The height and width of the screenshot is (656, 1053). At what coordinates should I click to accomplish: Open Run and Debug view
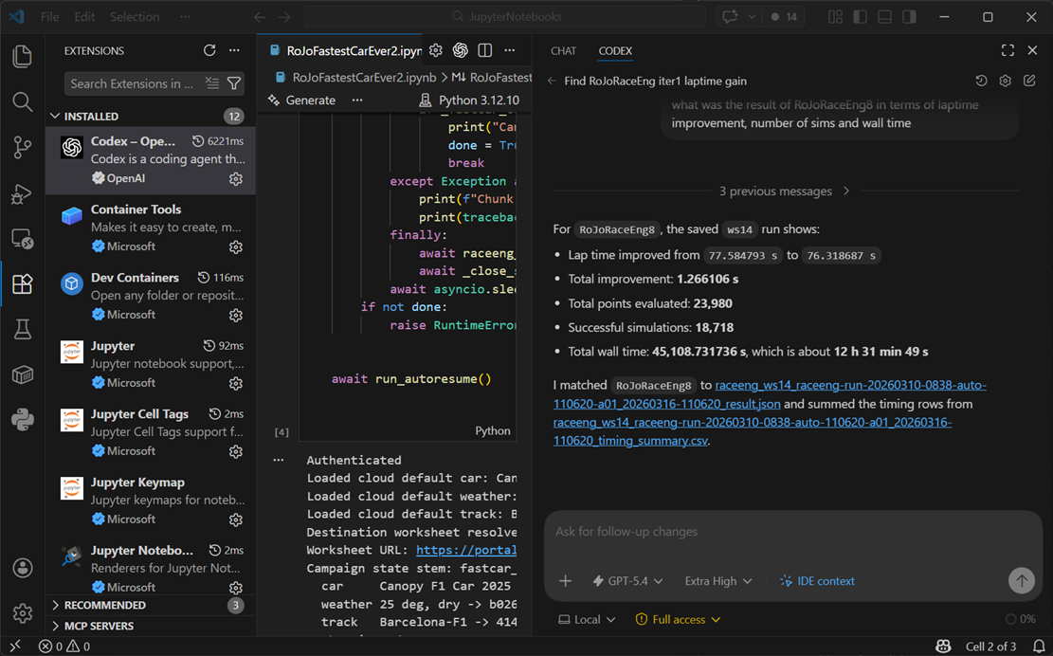22,193
